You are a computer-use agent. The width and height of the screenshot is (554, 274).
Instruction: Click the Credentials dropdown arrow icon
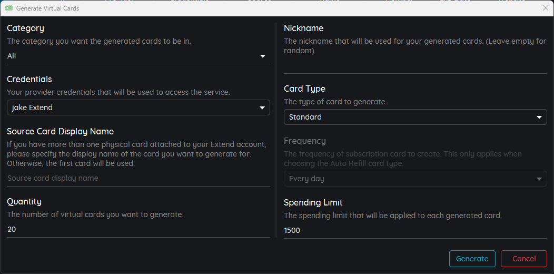262,108
